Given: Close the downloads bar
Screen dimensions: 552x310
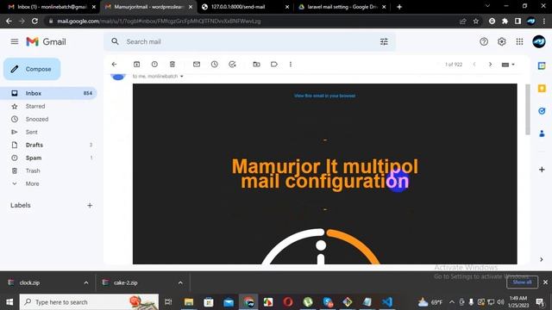Looking at the screenshot, I should [545, 282].
